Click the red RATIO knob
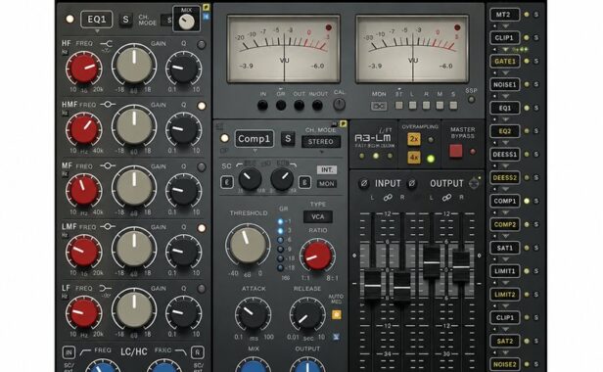This screenshot has width=603, height=372. pos(317,256)
